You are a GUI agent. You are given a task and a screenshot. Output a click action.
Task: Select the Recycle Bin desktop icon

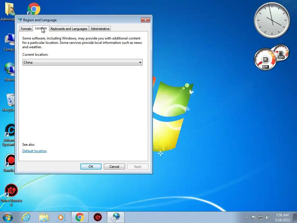point(9,102)
